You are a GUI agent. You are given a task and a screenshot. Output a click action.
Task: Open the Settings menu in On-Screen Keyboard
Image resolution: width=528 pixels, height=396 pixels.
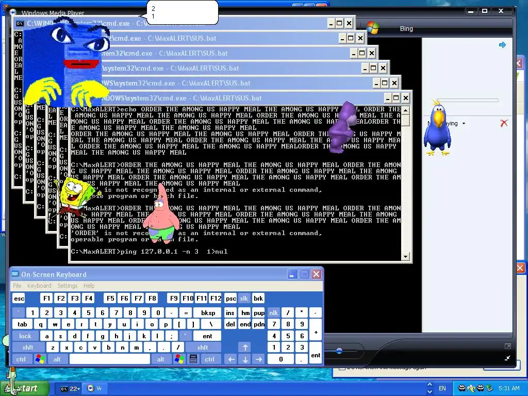click(68, 286)
